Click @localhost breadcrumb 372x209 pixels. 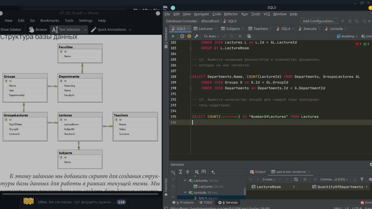210,21
